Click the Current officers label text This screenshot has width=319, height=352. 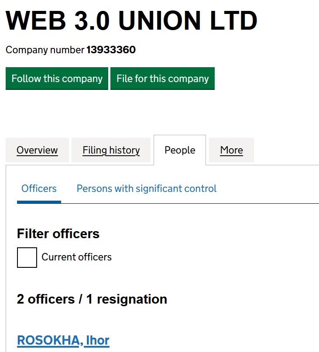click(76, 257)
